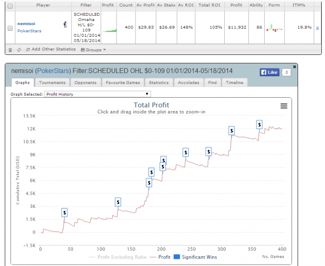Open the chart hamburger export menu
Screen dimensions: 325x266
[x=284, y=106]
